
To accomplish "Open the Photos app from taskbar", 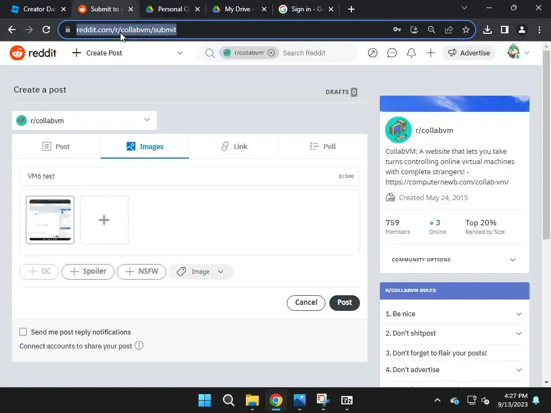I will 299,400.
